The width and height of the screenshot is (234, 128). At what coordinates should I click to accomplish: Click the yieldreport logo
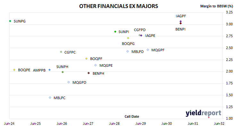click(x=204, y=113)
